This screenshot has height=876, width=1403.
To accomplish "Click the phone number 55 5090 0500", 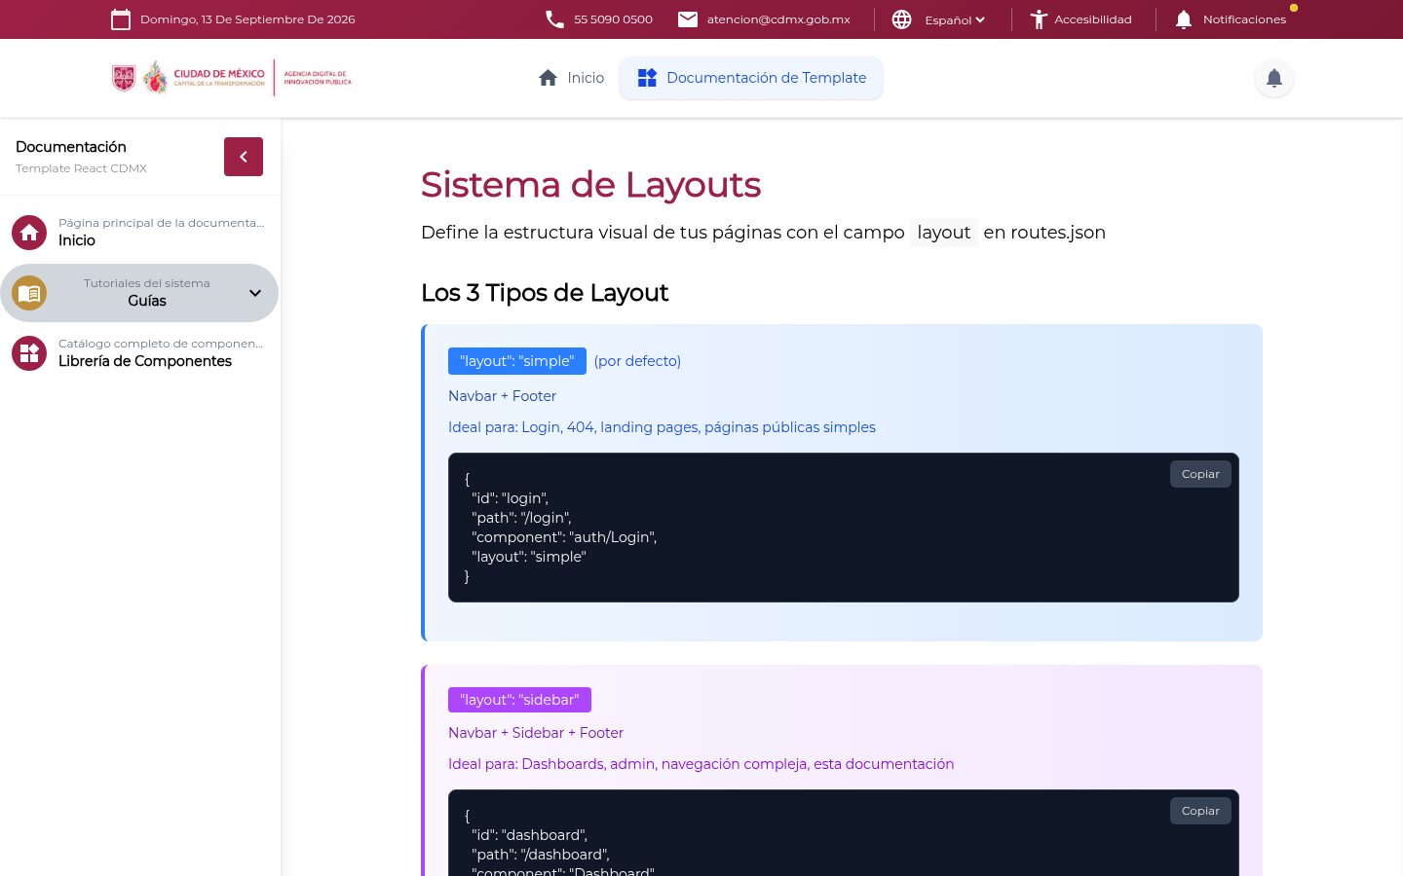I will (613, 19).
